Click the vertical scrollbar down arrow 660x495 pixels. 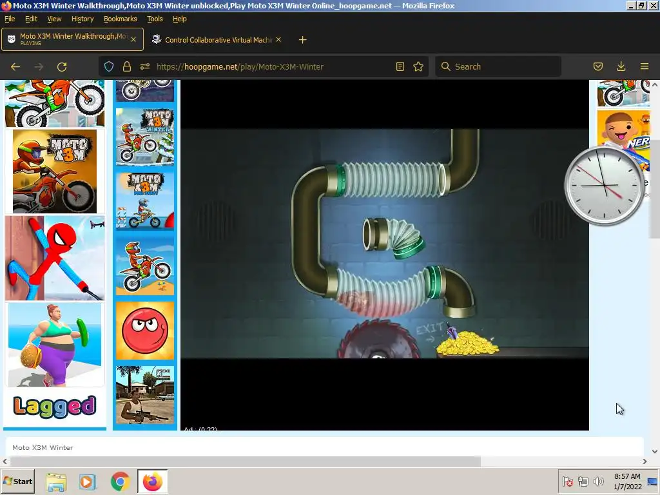[x=655, y=451]
